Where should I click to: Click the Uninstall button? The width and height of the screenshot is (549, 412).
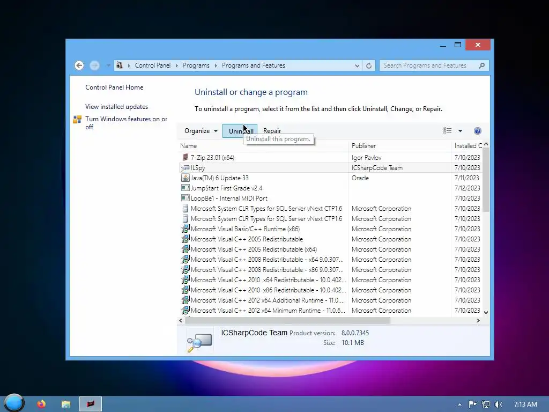[240, 131]
